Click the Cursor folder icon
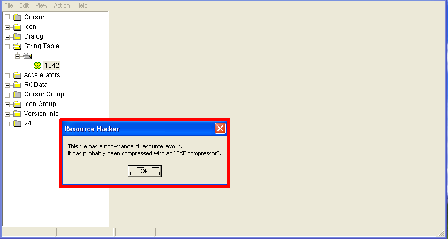 [18, 18]
